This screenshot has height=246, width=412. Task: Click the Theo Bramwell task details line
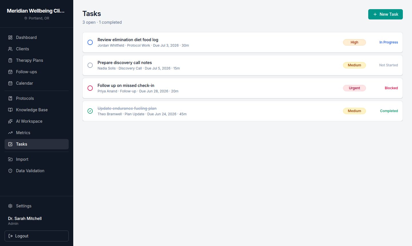click(x=142, y=114)
